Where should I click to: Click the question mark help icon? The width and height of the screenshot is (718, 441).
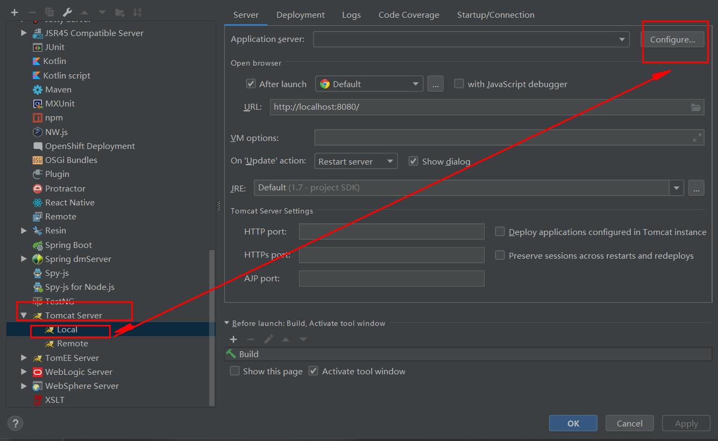[x=15, y=423]
